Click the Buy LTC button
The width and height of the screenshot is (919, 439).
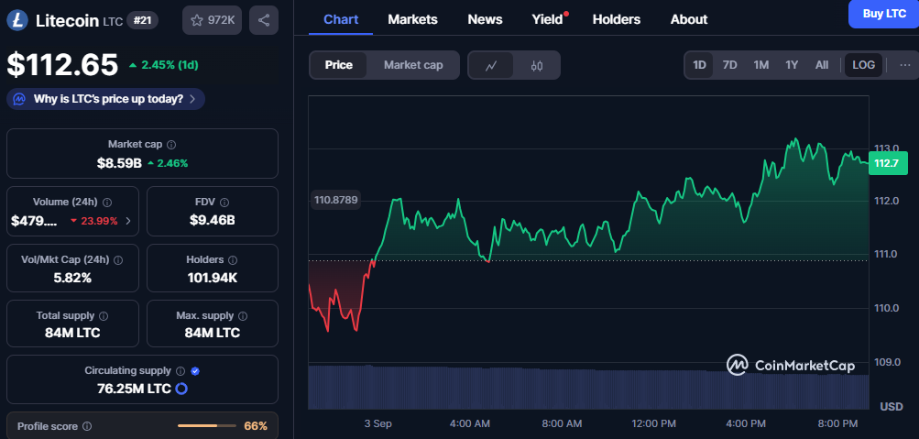883,14
